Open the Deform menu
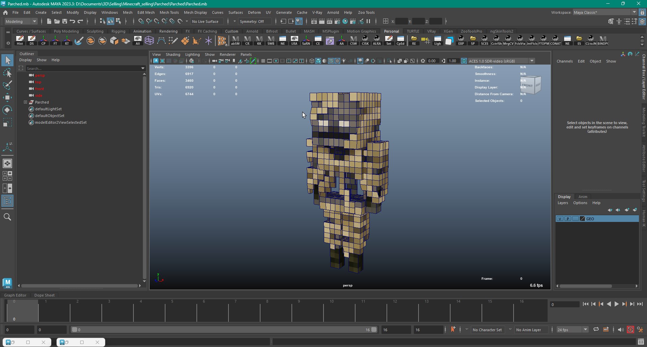The height and width of the screenshot is (347, 647). [254, 12]
